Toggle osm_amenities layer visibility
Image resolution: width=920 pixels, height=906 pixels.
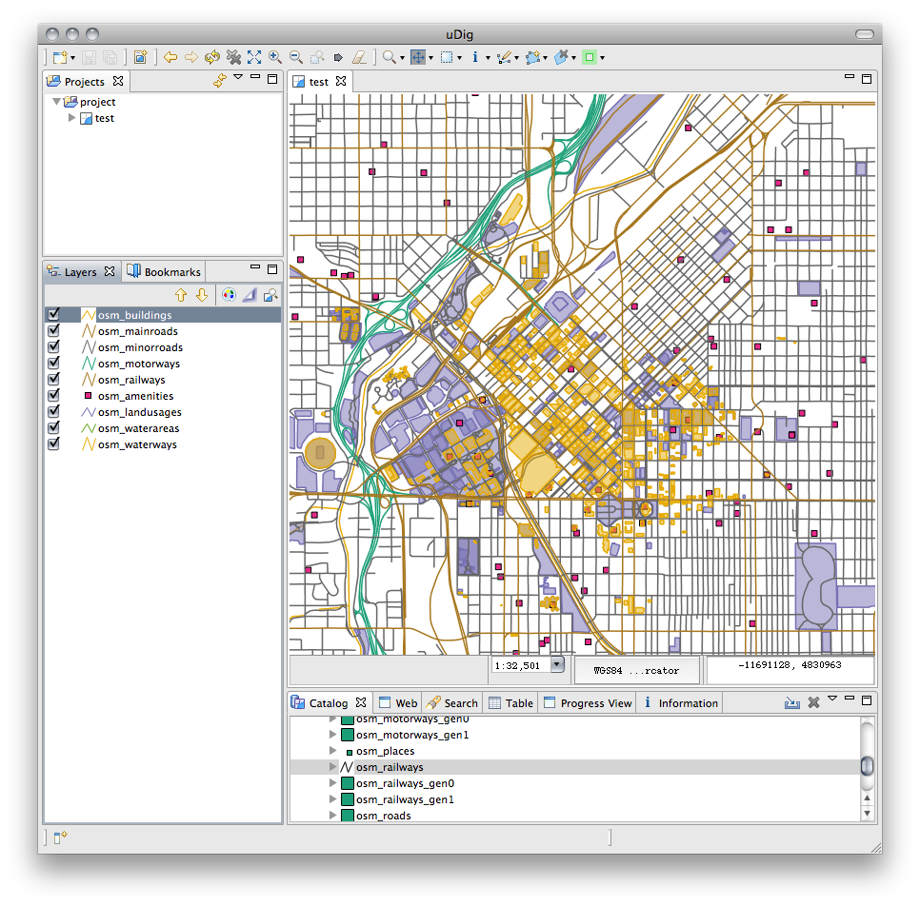pyautogui.click(x=54, y=395)
